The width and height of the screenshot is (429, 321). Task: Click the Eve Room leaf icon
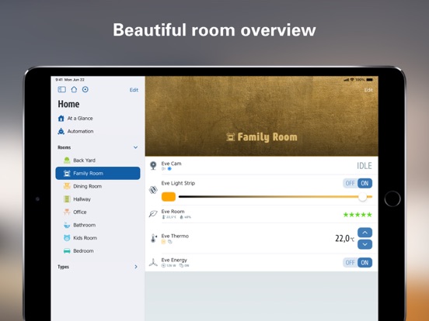(153, 214)
